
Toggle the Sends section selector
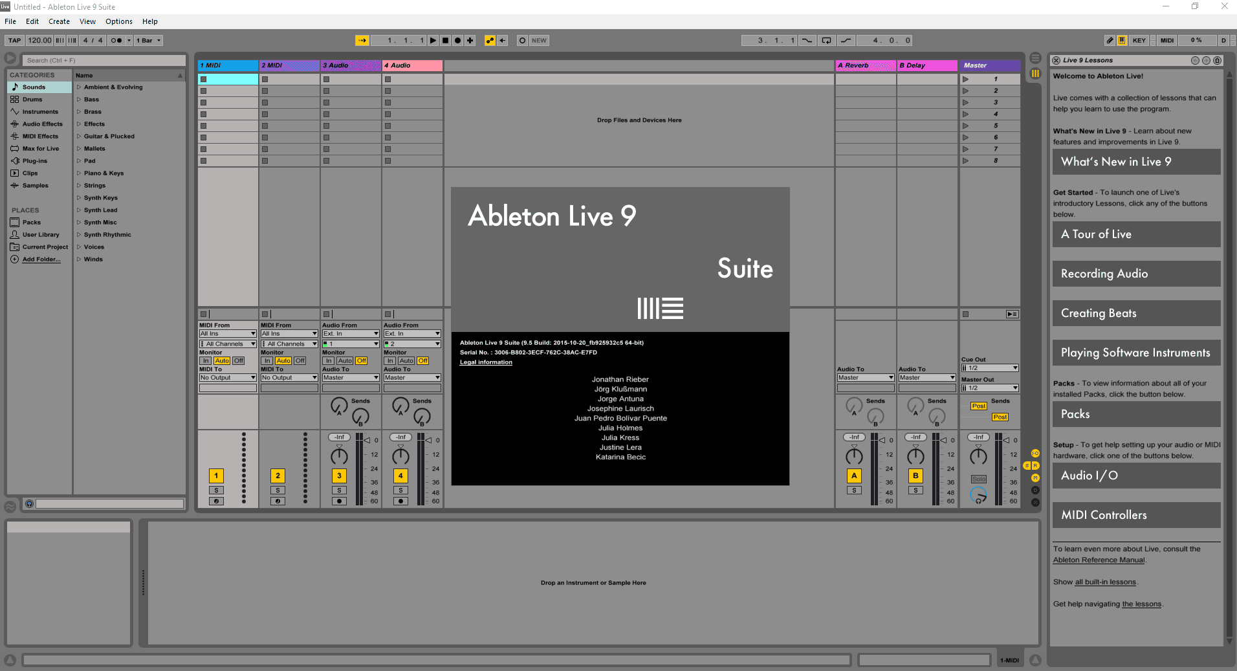pos(1027,466)
